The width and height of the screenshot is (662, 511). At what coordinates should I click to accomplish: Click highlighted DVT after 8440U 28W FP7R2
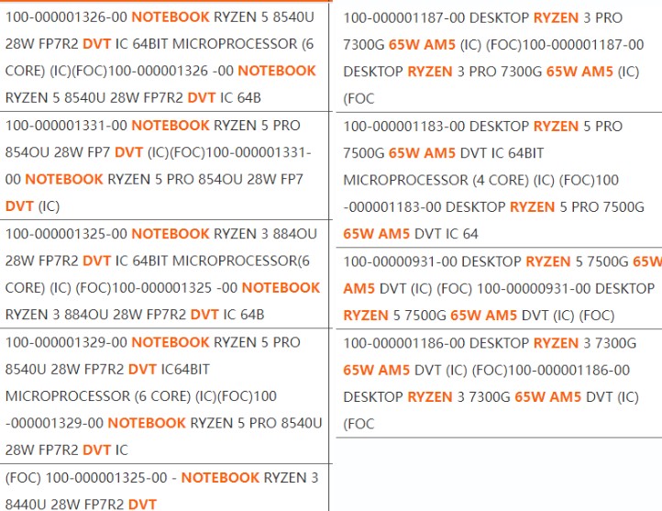pyautogui.click(x=142, y=505)
